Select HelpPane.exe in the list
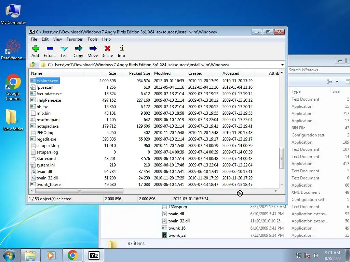The height and width of the screenshot is (262, 350). [49, 100]
